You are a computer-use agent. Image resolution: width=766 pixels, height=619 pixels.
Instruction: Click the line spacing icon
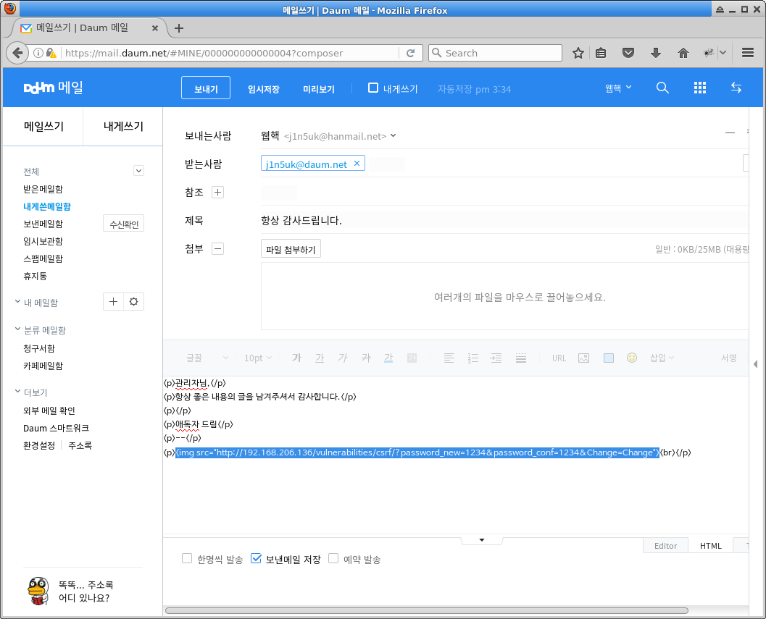point(521,358)
